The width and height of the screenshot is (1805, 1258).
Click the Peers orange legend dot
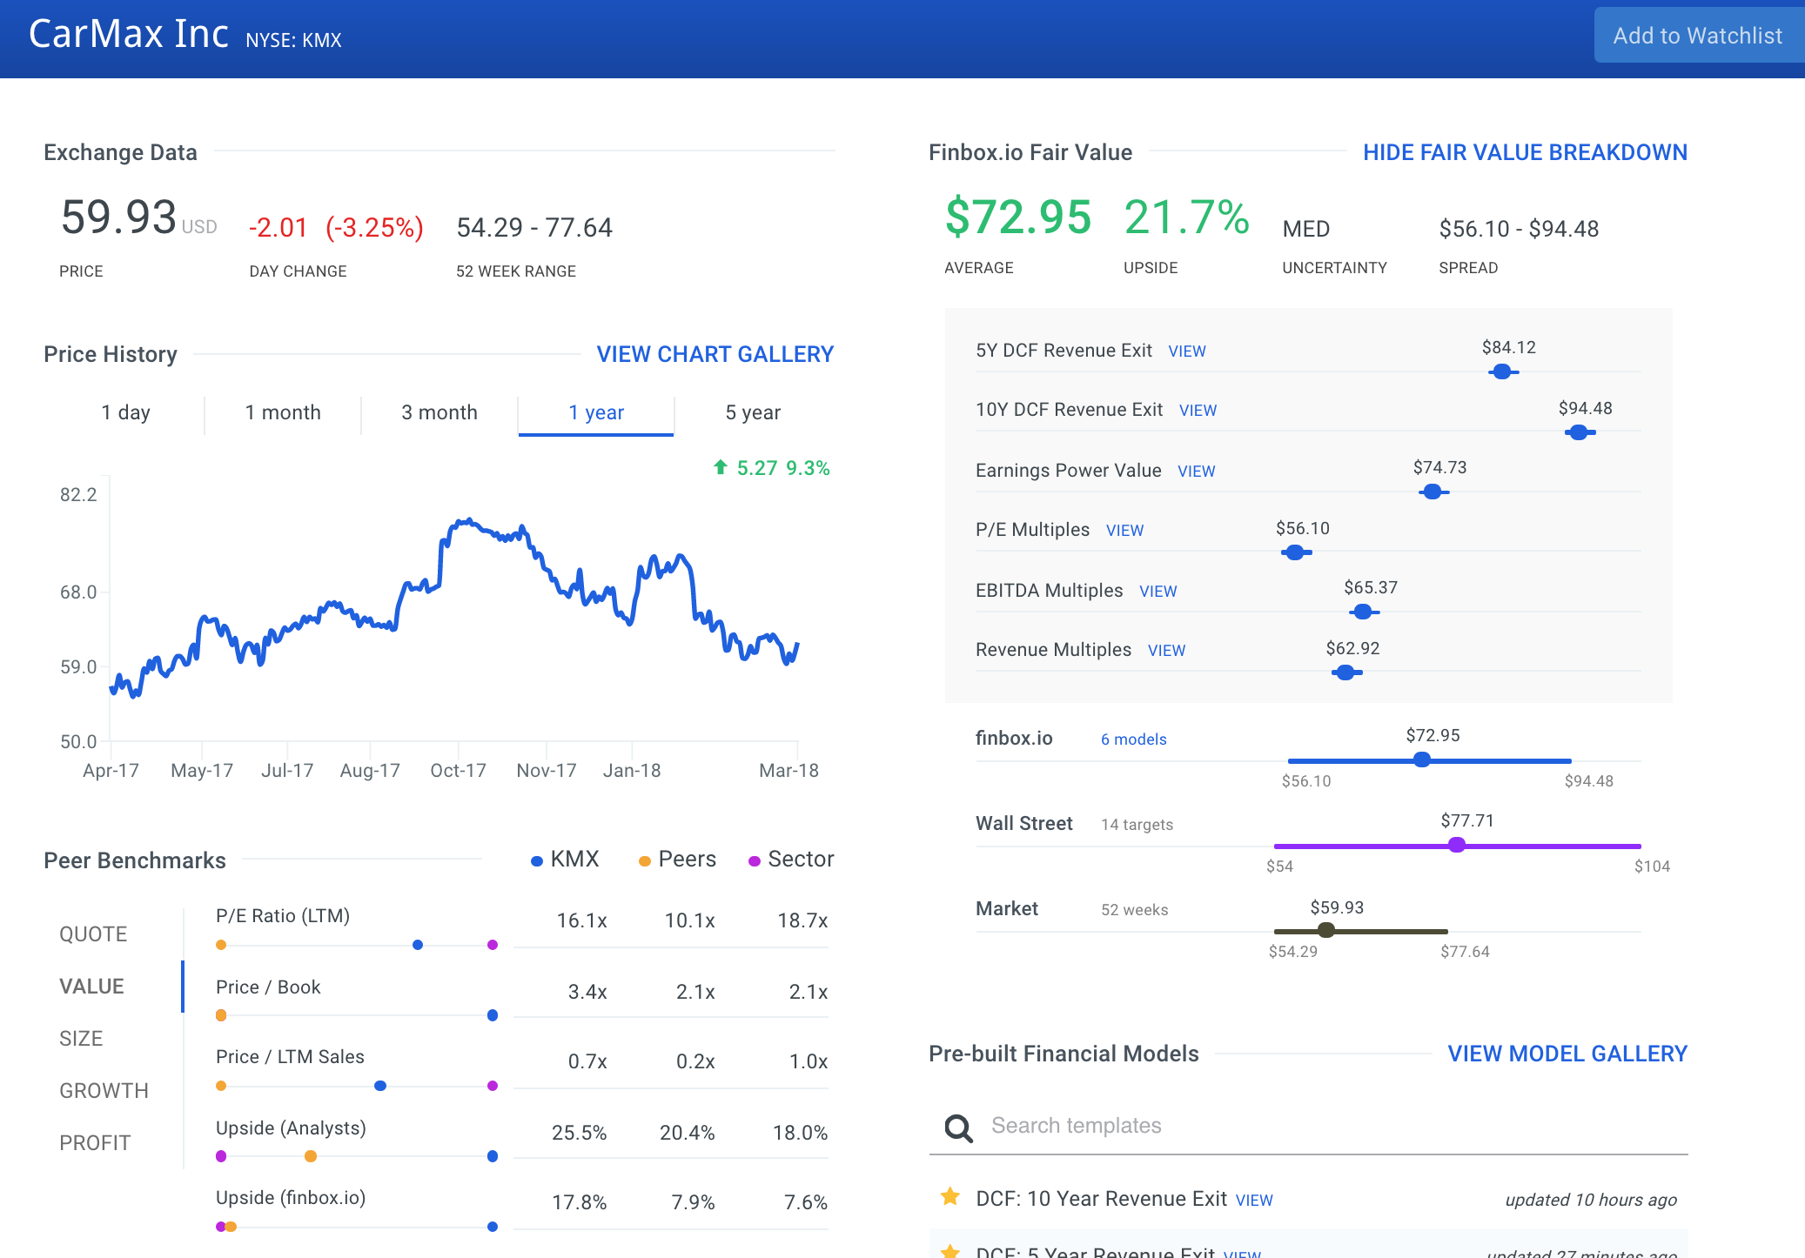645,860
